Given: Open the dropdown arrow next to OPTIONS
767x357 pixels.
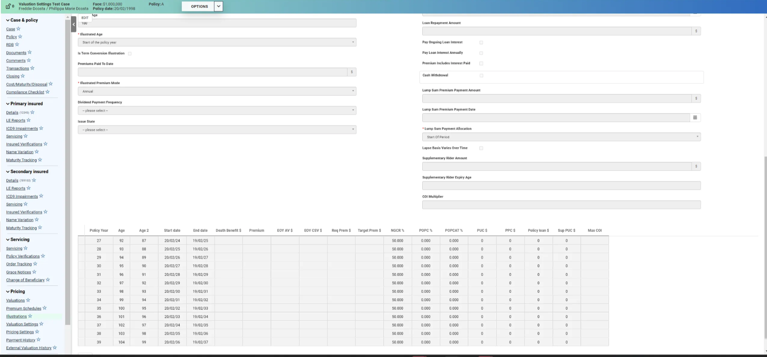Looking at the screenshot, I should coord(219,7).
